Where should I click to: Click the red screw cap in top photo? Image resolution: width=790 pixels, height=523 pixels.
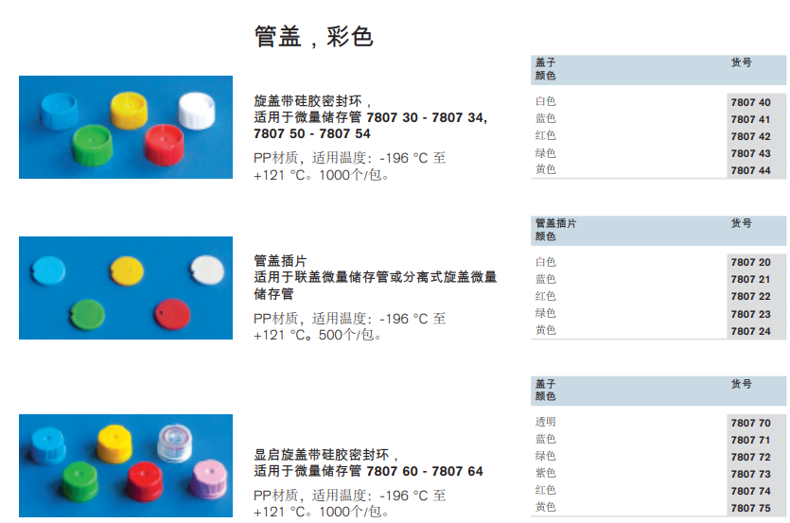[x=164, y=145]
